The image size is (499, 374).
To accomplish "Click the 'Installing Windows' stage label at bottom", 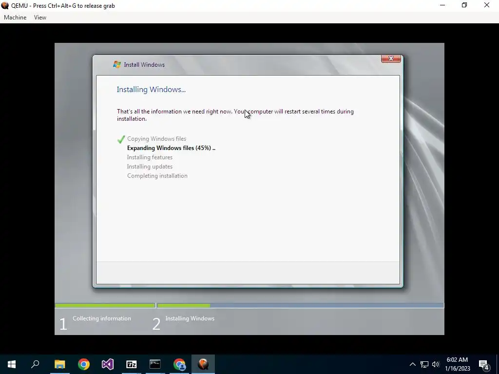I will [x=190, y=318].
